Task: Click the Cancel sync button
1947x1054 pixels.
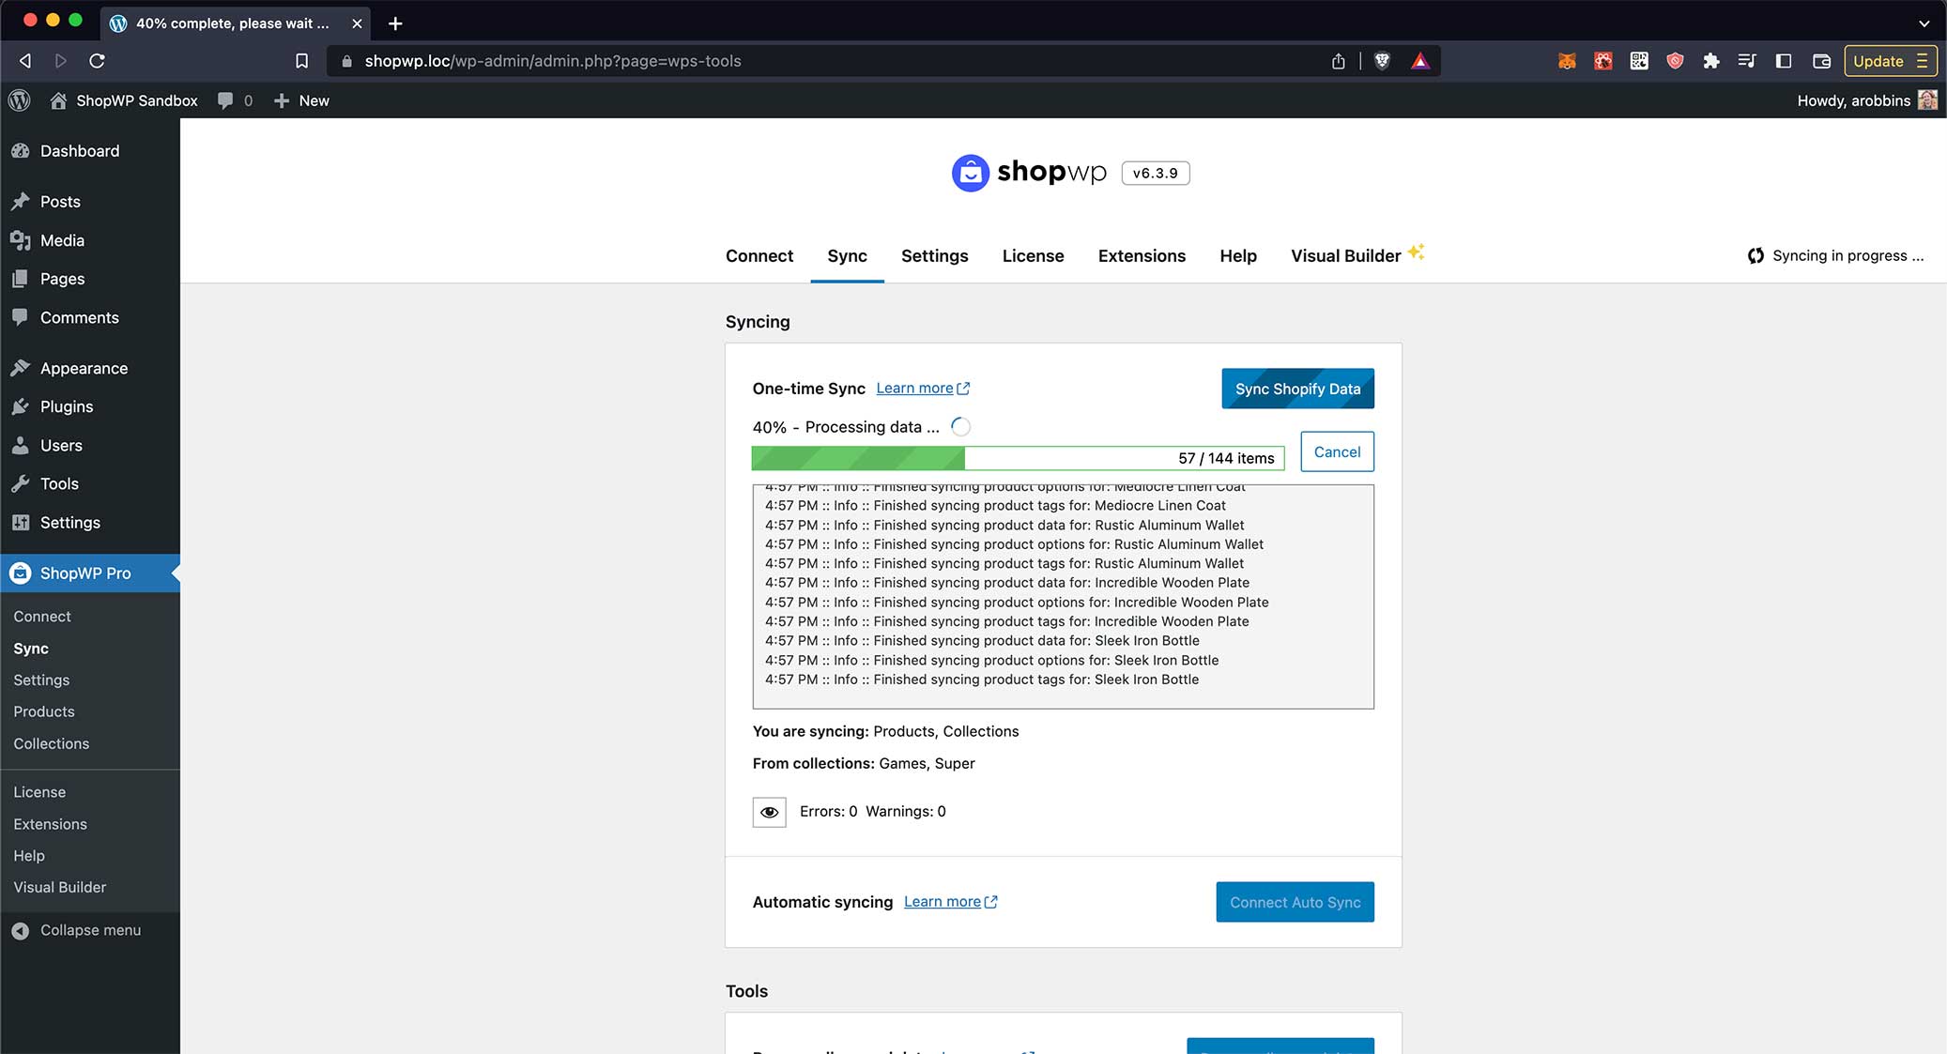Action: pyautogui.click(x=1337, y=451)
